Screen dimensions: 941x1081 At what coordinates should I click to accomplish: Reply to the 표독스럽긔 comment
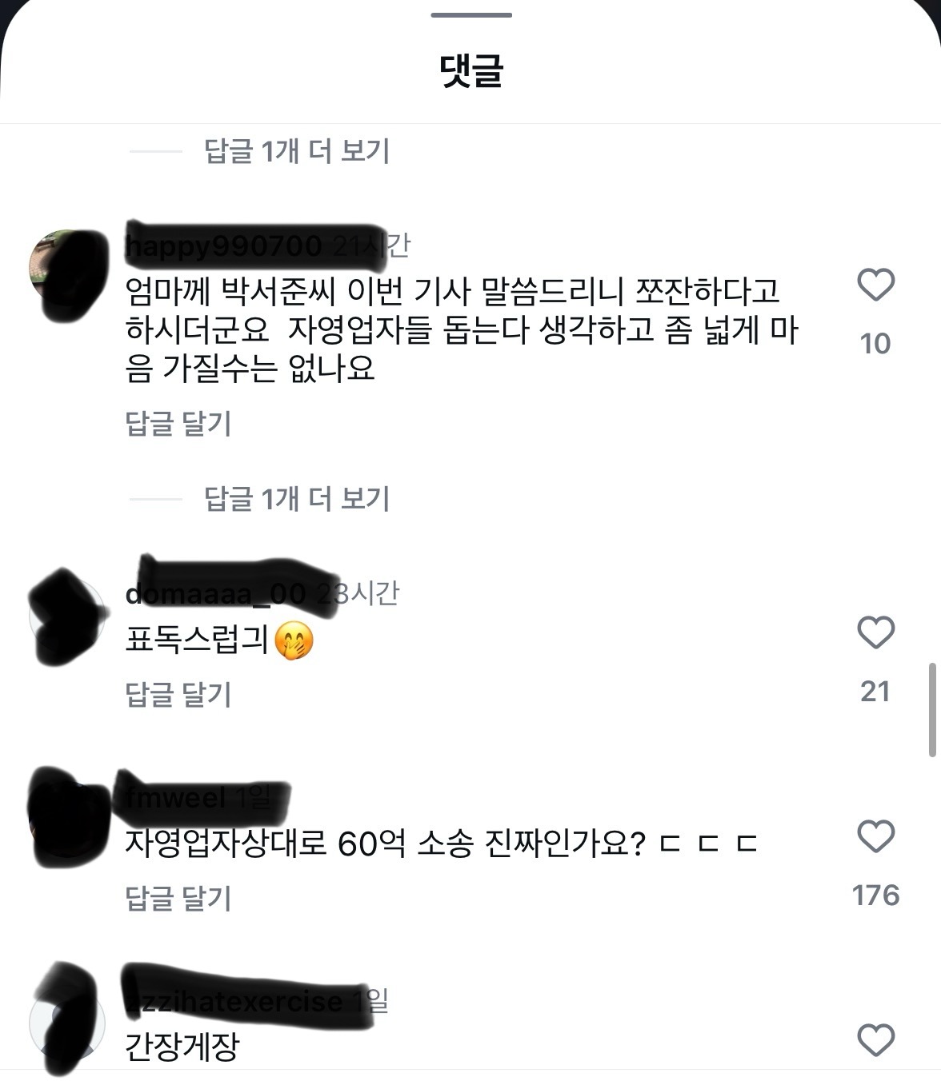pyautogui.click(x=178, y=693)
